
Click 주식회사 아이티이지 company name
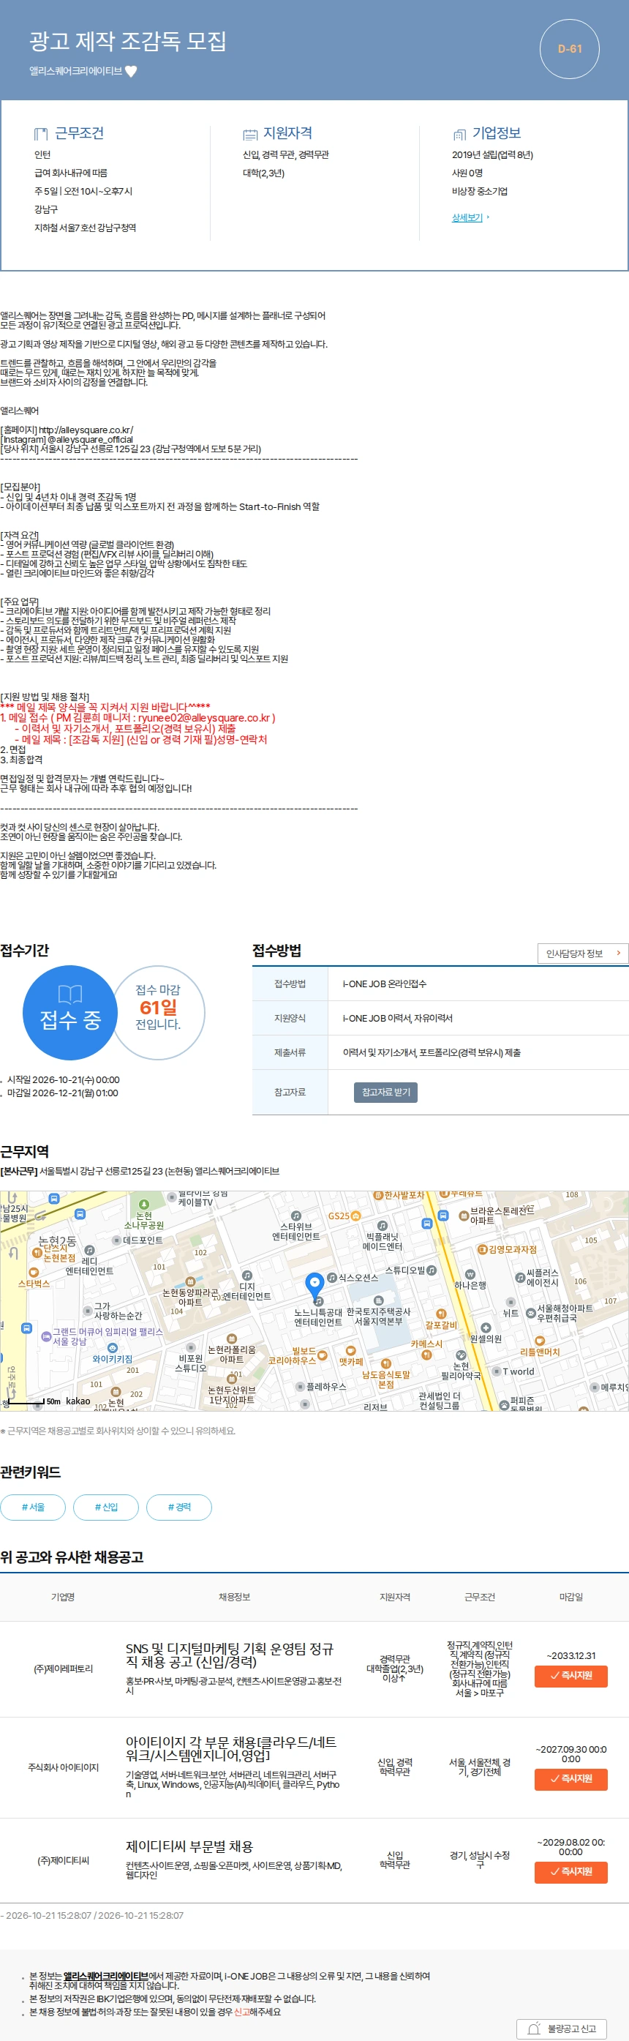click(x=64, y=1767)
